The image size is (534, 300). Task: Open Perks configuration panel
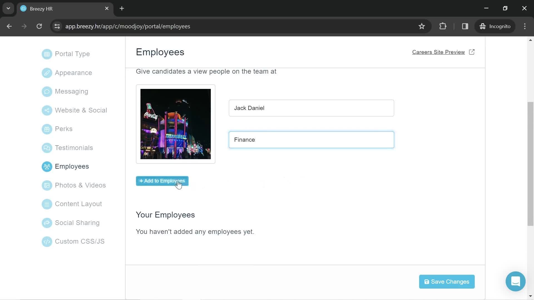[x=63, y=129]
